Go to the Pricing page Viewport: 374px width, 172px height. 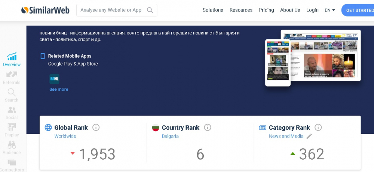tap(266, 10)
